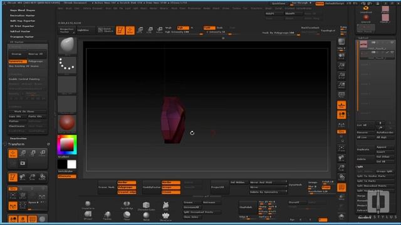Collapse the Transform palette header
This screenshot has width=401, height=225.
pos(16,144)
